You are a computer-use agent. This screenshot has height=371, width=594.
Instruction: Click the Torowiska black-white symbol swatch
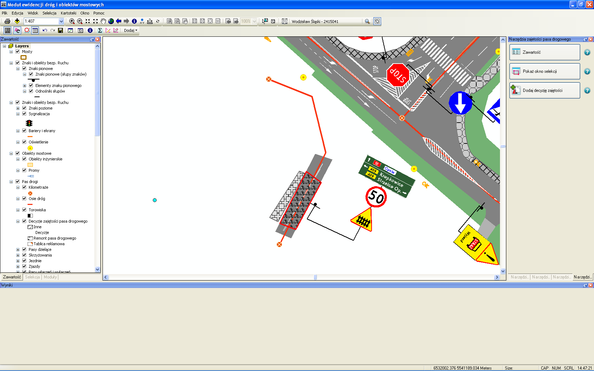pos(30,216)
